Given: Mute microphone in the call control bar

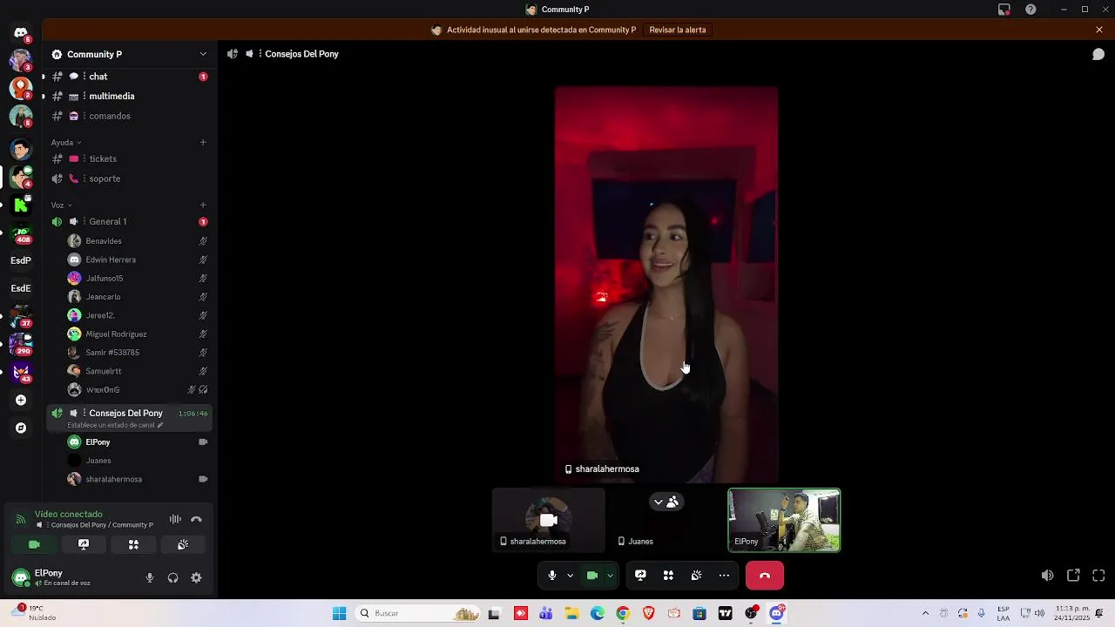Looking at the screenshot, I should pyautogui.click(x=551, y=576).
